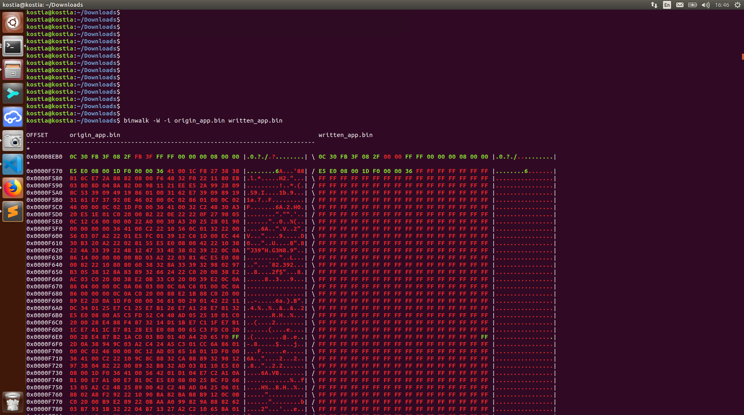Screen dimensions: 744x415
Task: Click offset 0x0000F620 row label
Action: [44, 250]
